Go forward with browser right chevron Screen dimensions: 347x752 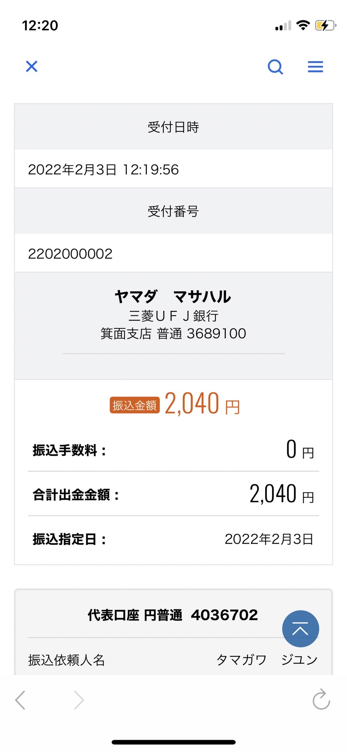click(79, 700)
